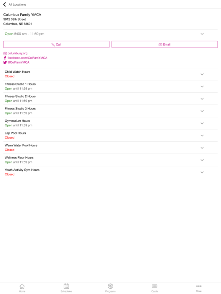Expand Youth Activity Gym Hours chevron

pyautogui.click(x=202, y=172)
